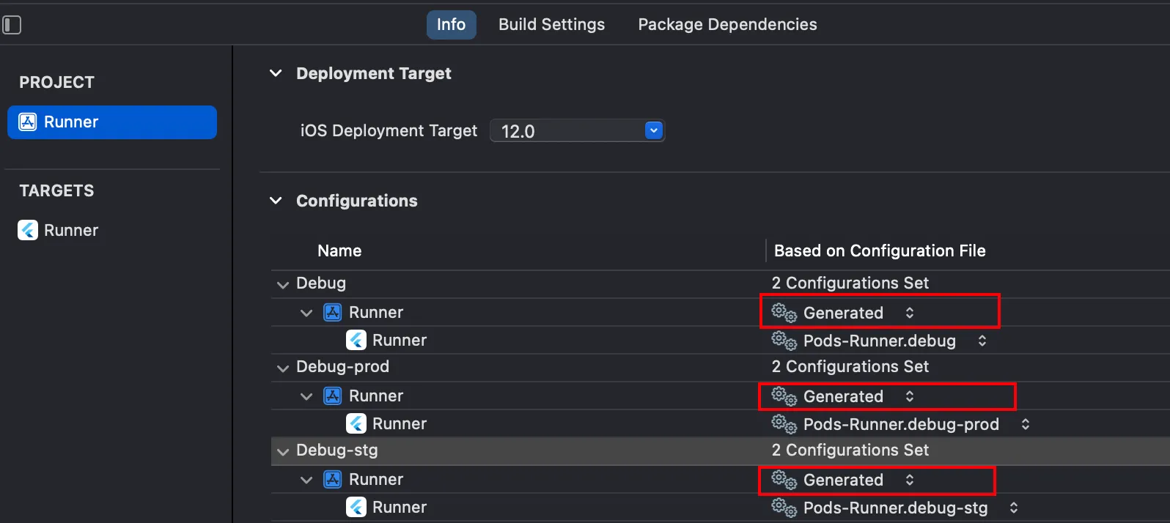Click the iOS Deployment Target version field
This screenshot has width=1170, height=523.
coord(564,131)
